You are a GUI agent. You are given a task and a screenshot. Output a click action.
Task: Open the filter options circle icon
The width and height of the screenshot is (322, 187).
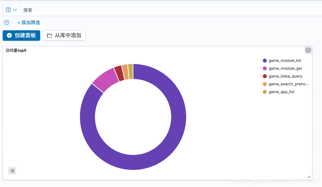pos(7,22)
